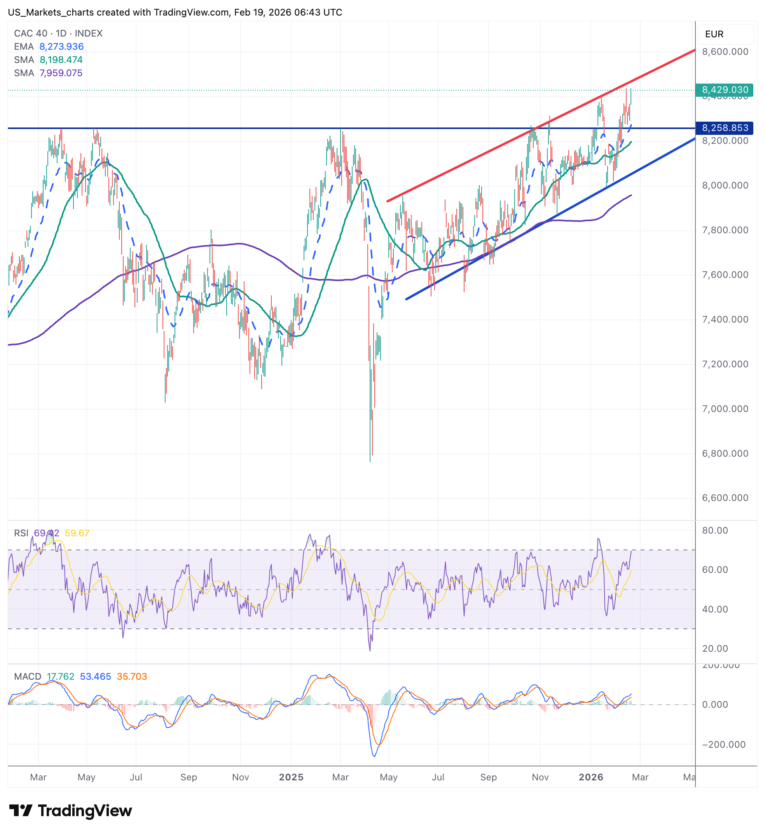765x834 pixels.
Task: Select the navy horizontal resistance line
Action: click(207, 128)
